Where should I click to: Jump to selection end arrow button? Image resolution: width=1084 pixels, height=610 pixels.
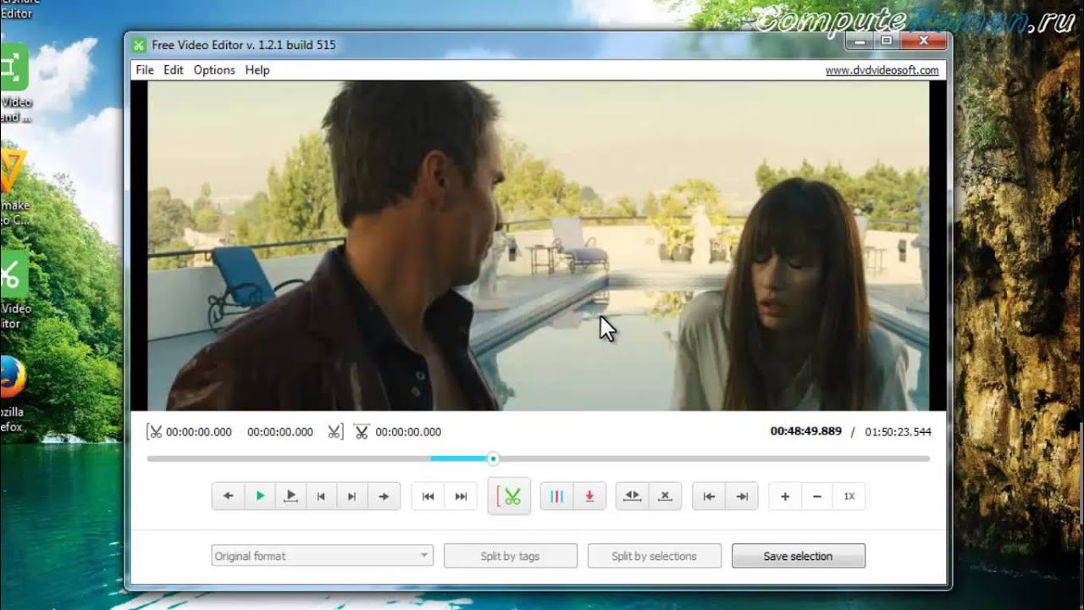tap(742, 496)
